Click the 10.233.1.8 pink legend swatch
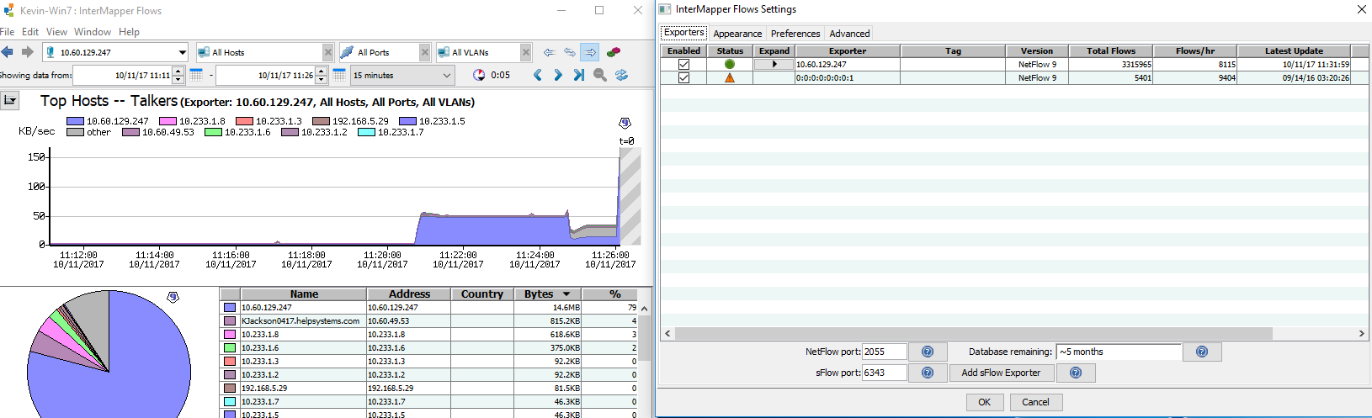The width and height of the screenshot is (1372, 418). click(168, 121)
